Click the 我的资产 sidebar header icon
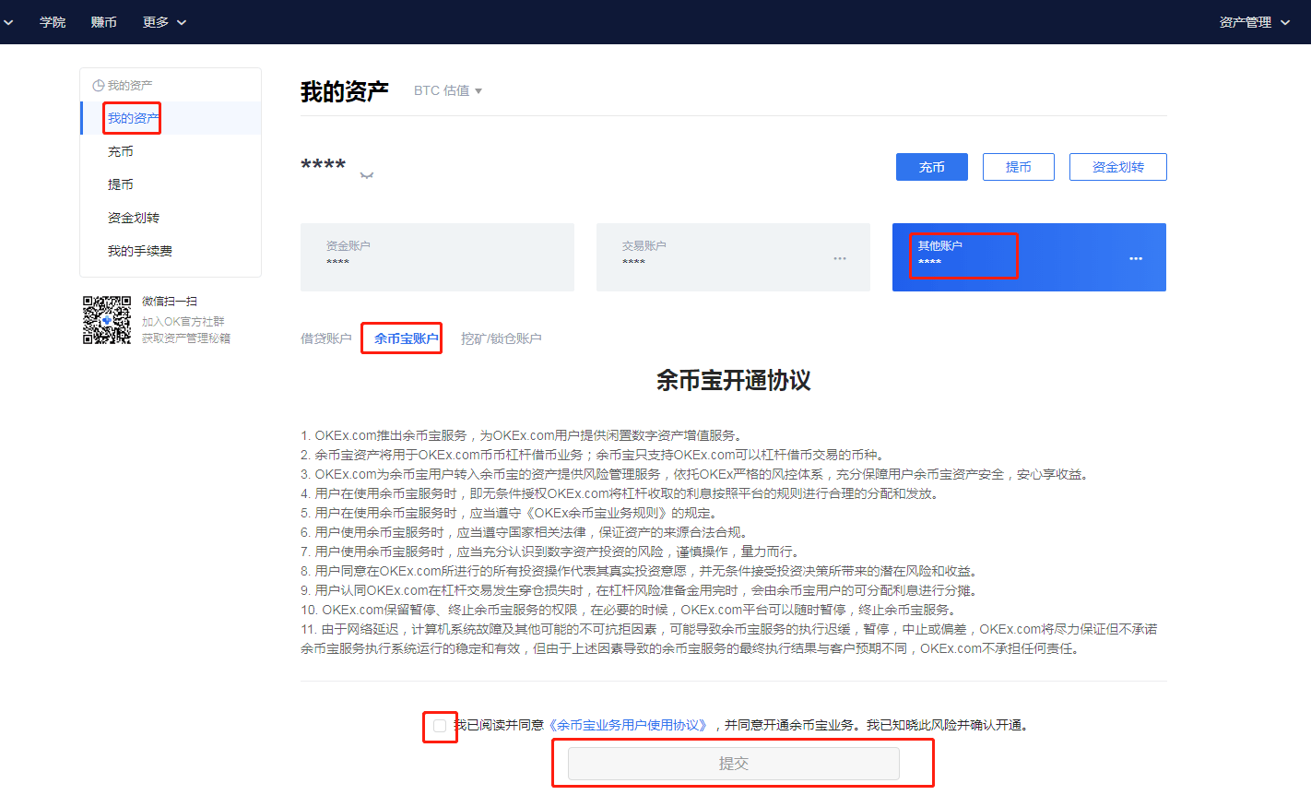Viewport: 1311px width, 807px height. point(99,85)
